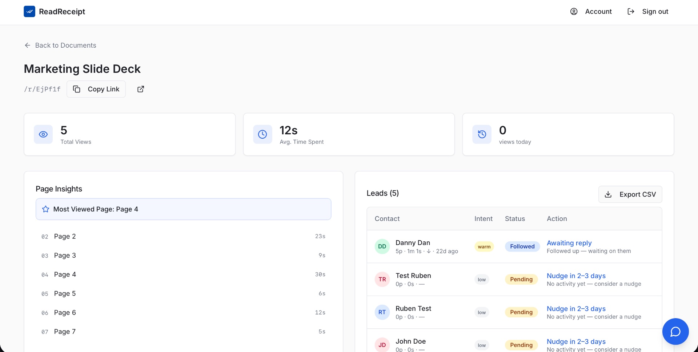Click Nudge in 2–3 days for Test Ruben

pos(576,276)
